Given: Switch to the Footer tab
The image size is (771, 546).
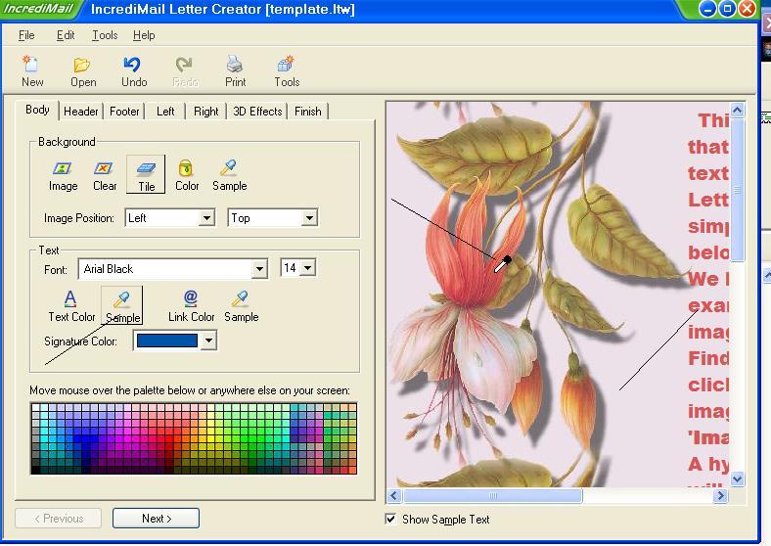Looking at the screenshot, I should 124,112.
